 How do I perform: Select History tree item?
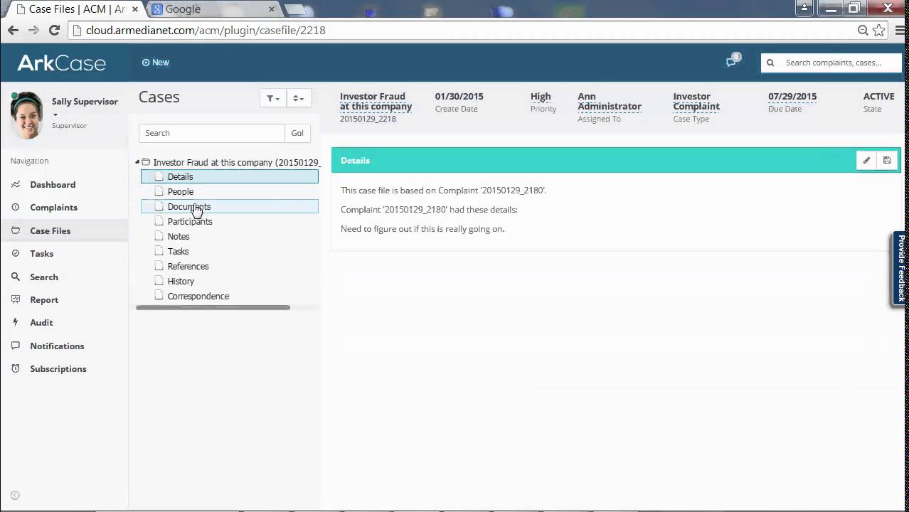click(181, 282)
